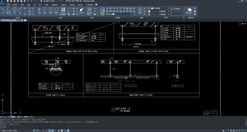The image size is (247, 132).
Task: Switch to the 배치1 layout tab
Action: (19, 117)
